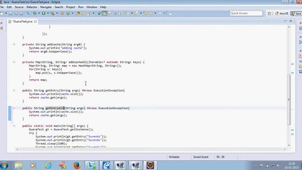This screenshot has width=302, height=170.
Task: Open Firefox from the taskbar
Action: 77,165
